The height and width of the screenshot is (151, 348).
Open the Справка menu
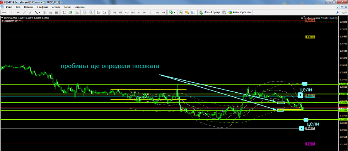pos(79,7)
